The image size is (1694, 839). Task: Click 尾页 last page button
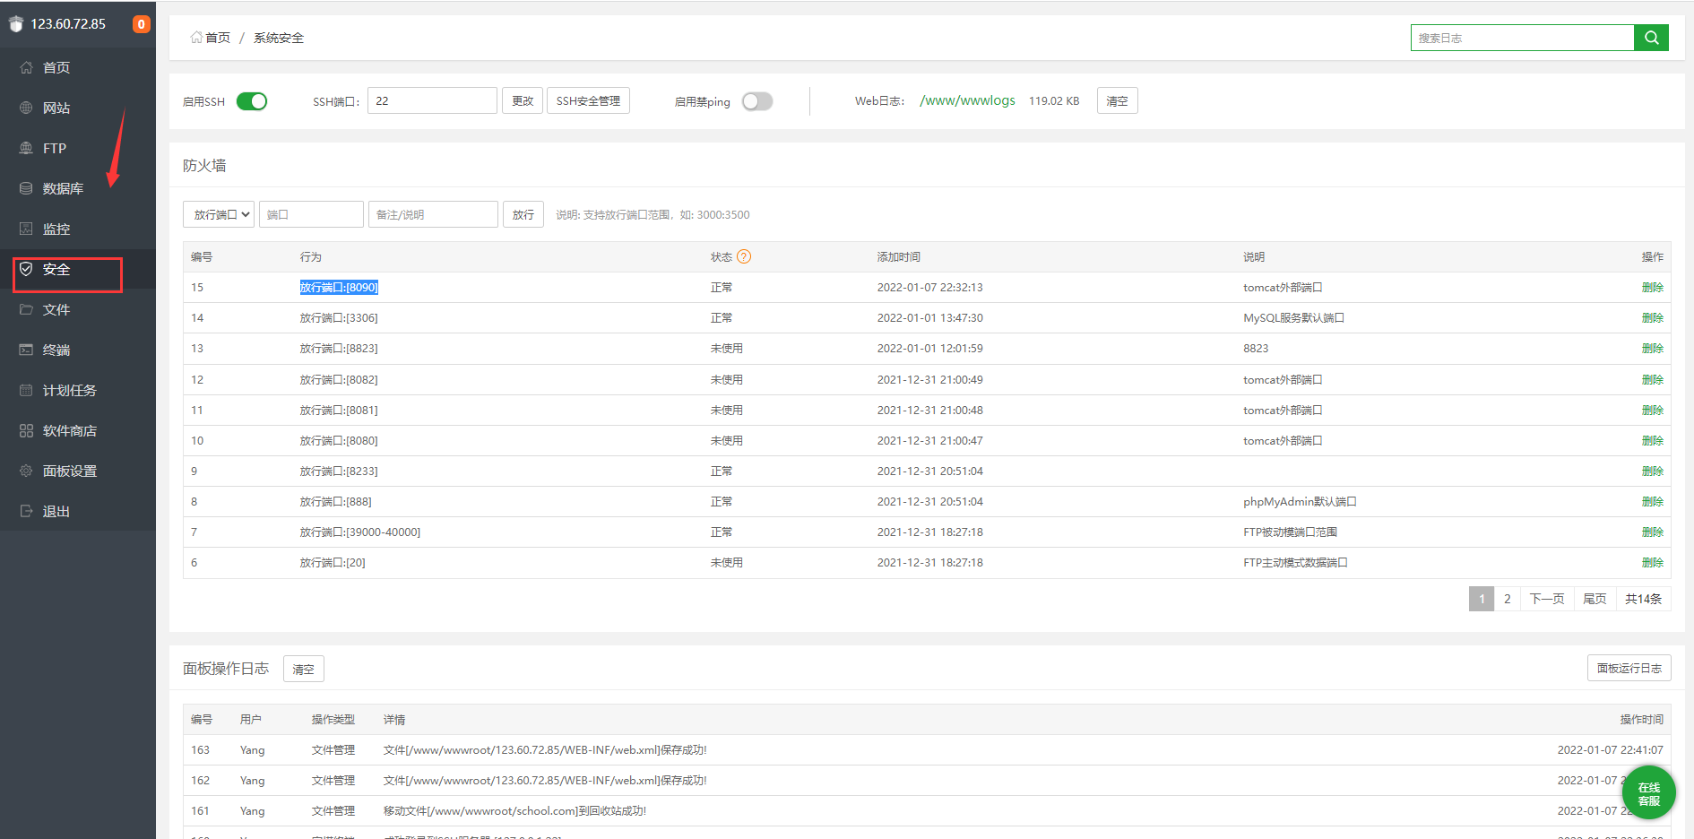coord(1595,599)
